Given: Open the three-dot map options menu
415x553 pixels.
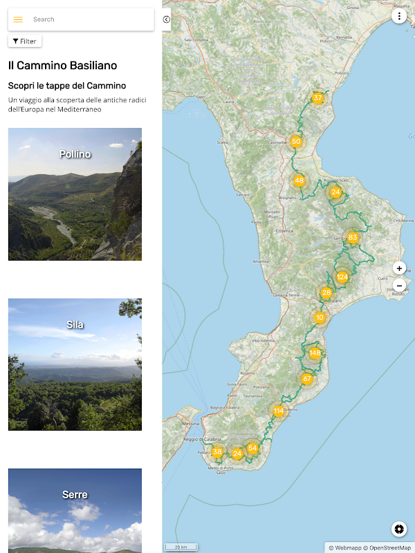Looking at the screenshot, I should coord(399,16).
